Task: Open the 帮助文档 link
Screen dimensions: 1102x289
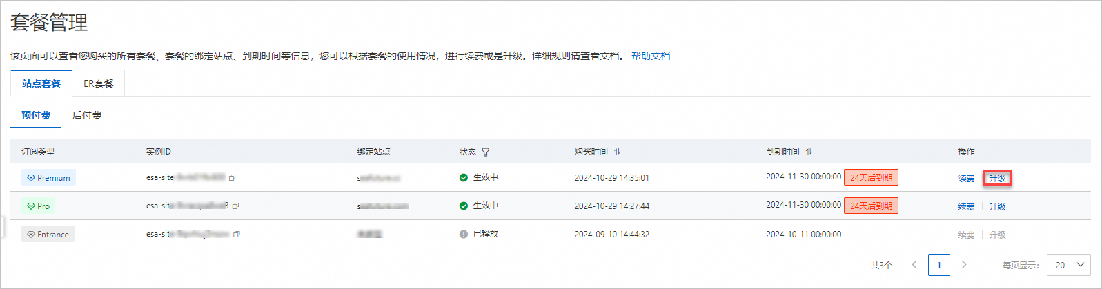Action: [651, 56]
